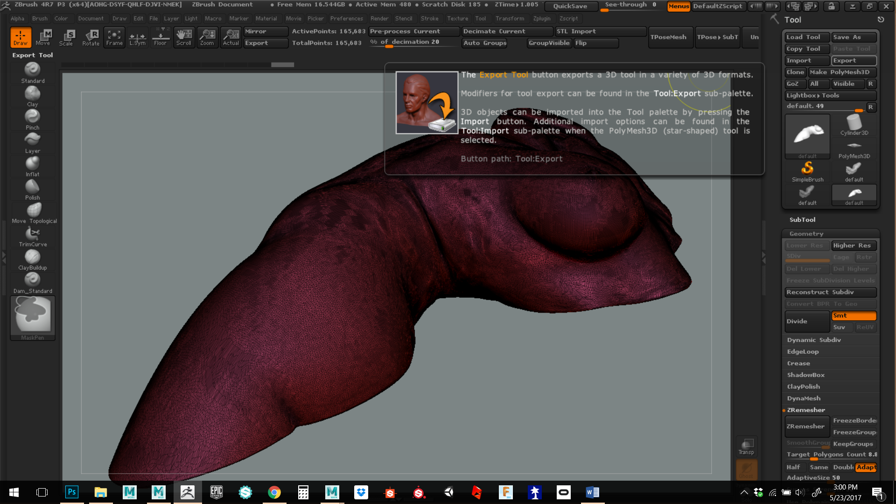This screenshot has height=504, width=896.
Task: Collapse the Geometry sub-palette
Action: pos(806,234)
